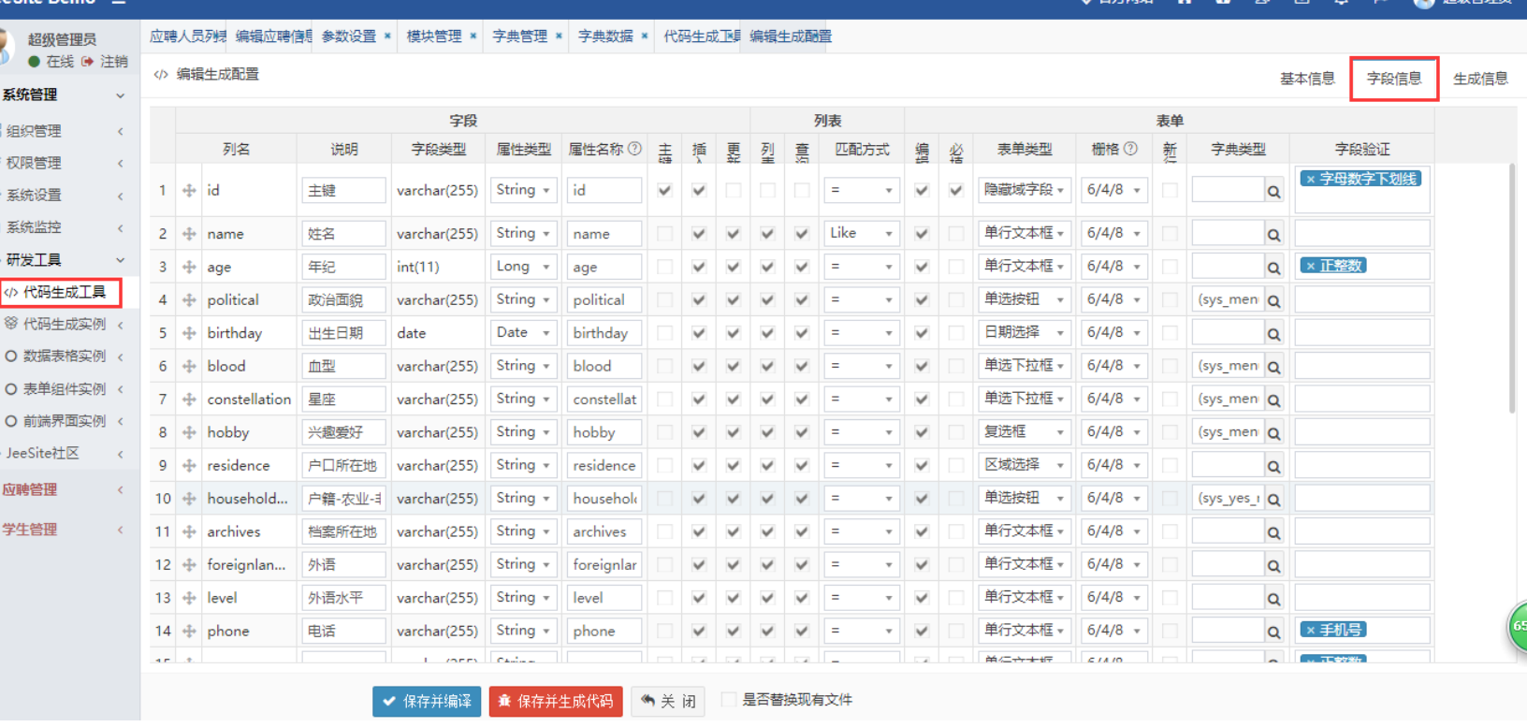This screenshot has height=727, width=1527.
Task: Switch to the 字段信息 tab
Action: pos(1394,79)
